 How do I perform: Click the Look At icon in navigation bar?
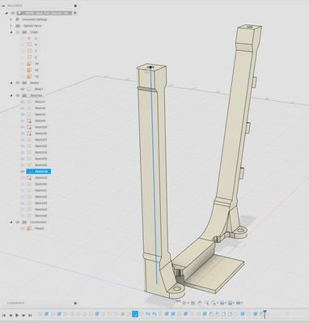[x=193, y=303]
